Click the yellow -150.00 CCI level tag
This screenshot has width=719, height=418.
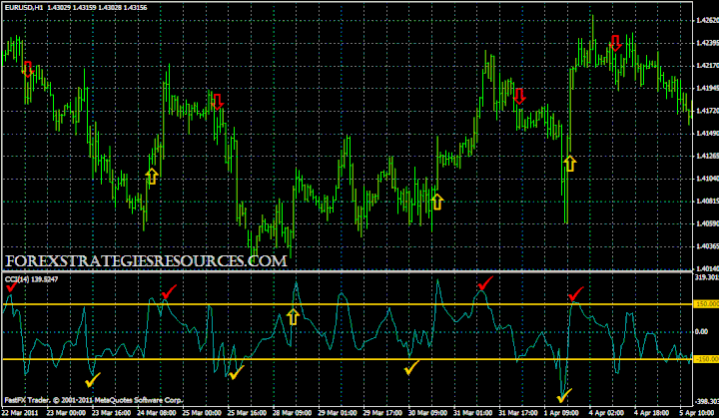[x=707, y=359]
